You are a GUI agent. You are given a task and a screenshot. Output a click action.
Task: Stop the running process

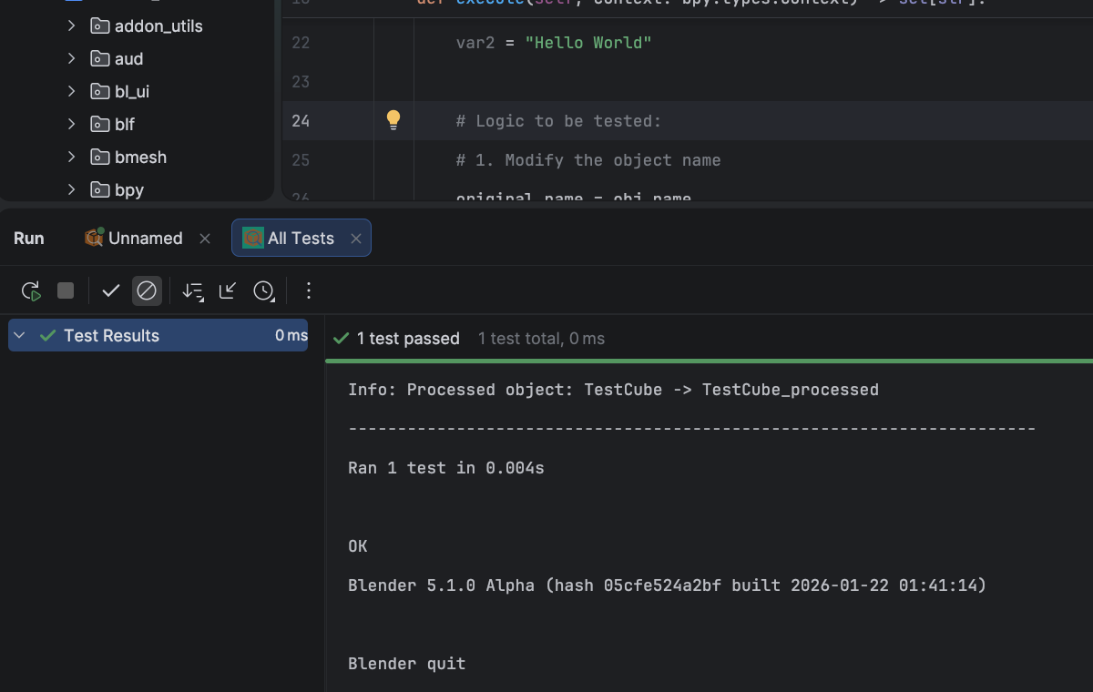66,290
